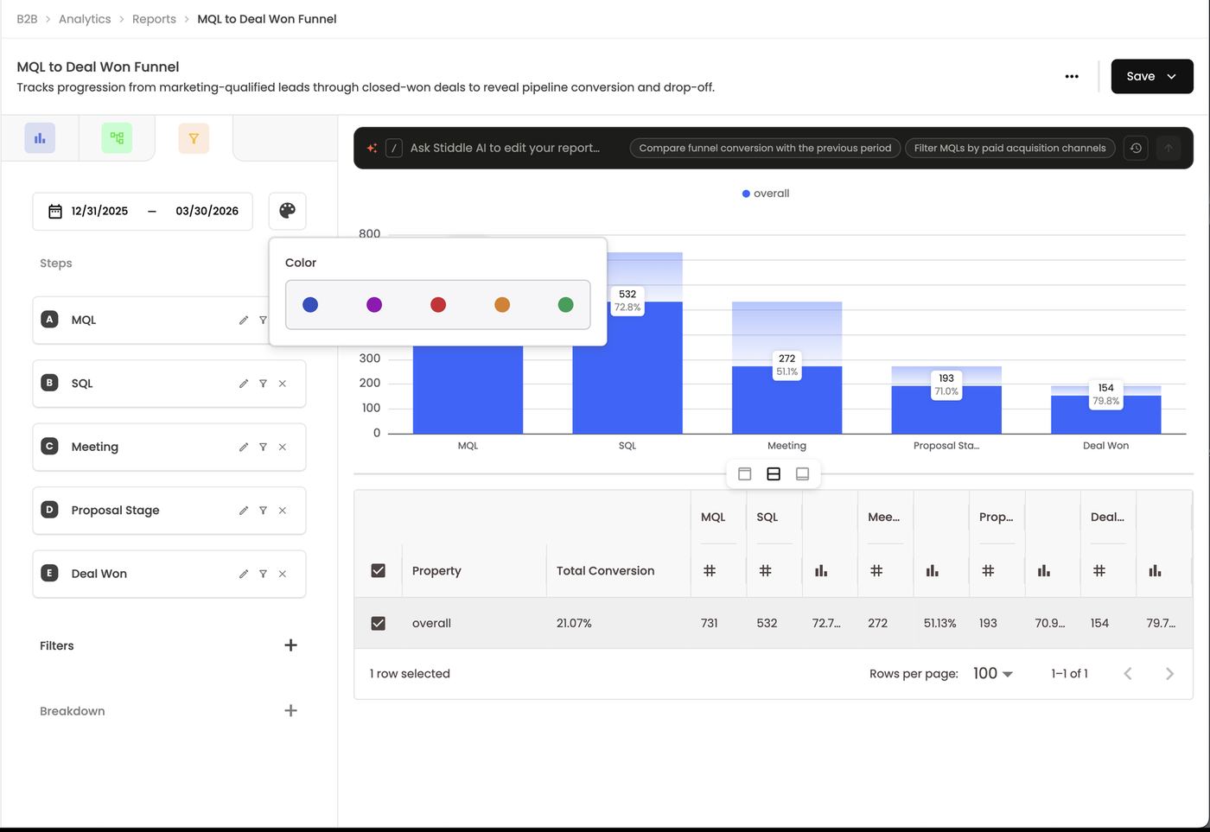This screenshot has height=832, width=1210.
Task: Switch to the bar chart insights tab
Action: coord(40,138)
